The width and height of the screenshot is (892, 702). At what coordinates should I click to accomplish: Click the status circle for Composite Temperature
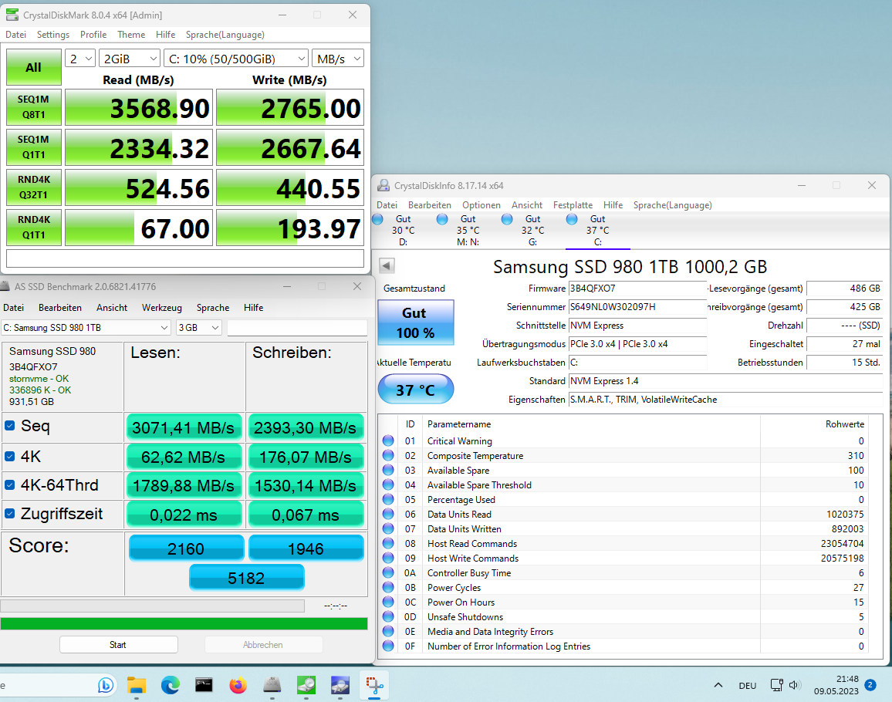coord(389,456)
